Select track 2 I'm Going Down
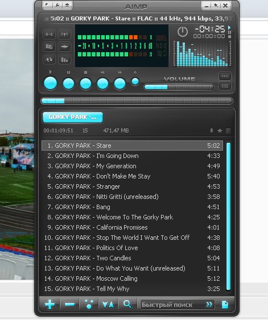This screenshot has width=268, height=320. [x=132, y=156]
